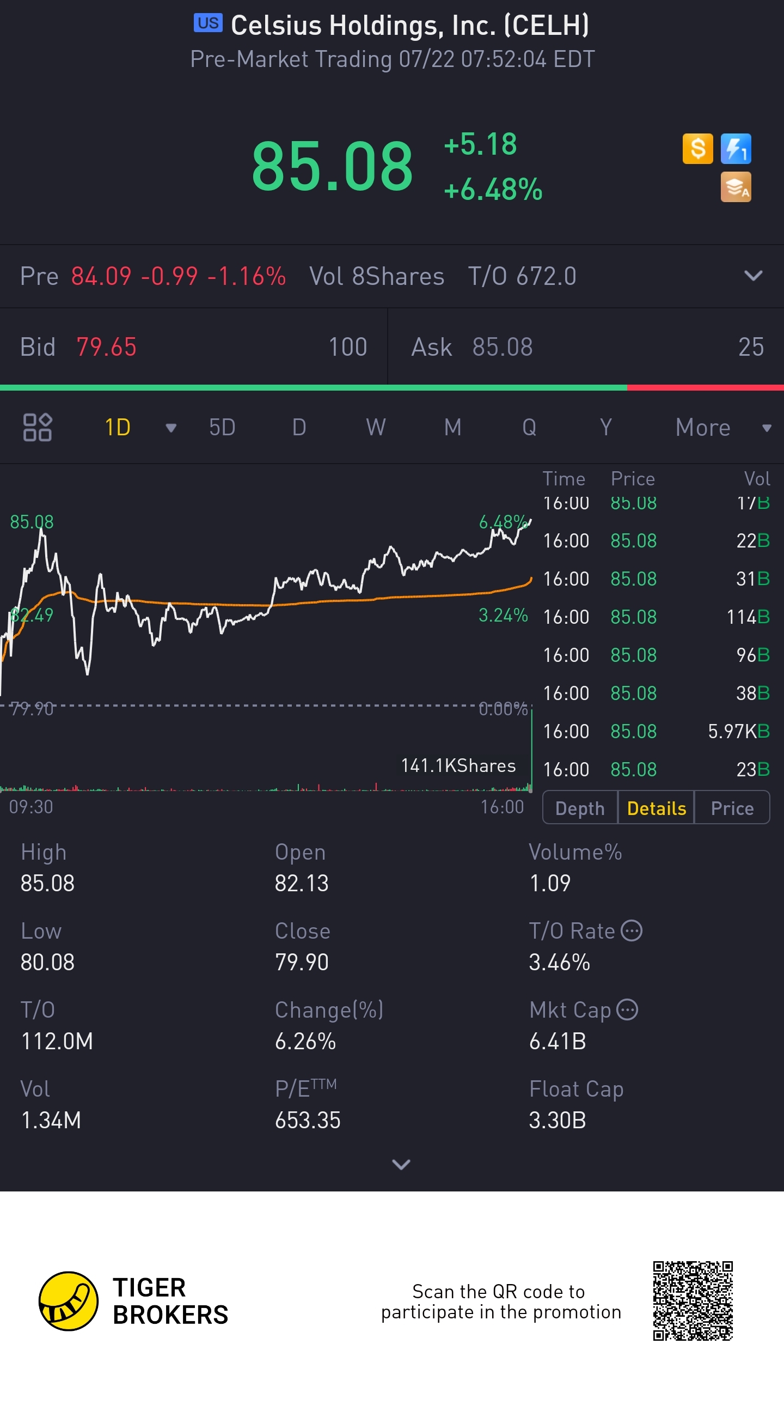Tap the orange stacked layers icon
Image resolution: width=784 pixels, height=1411 pixels.
[x=736, y=187]
